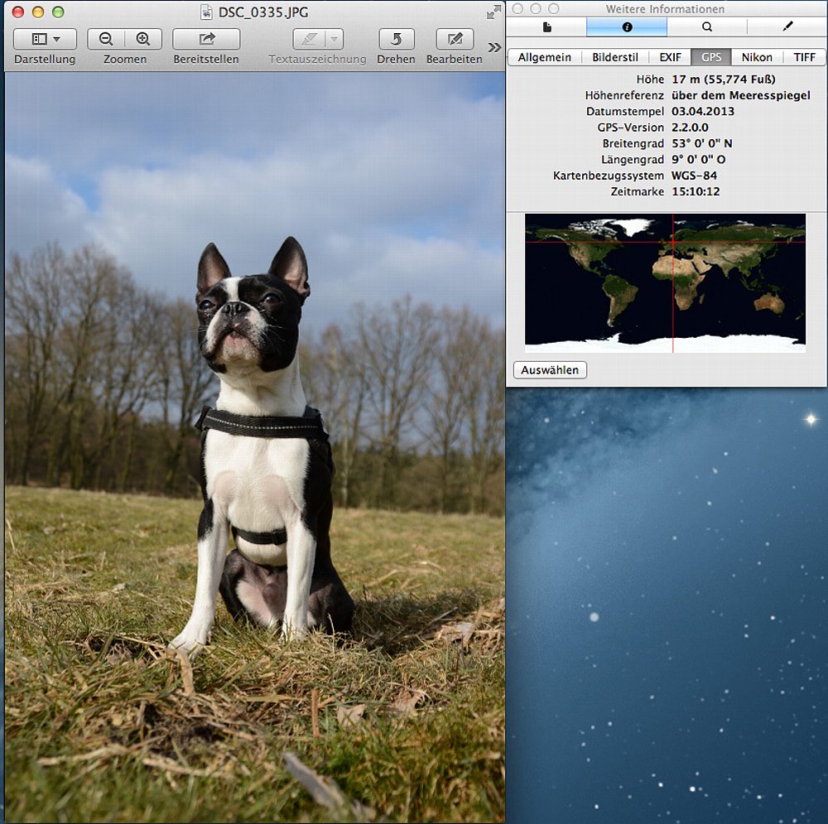The image size is (828, 824).
Task: Enter fullscreen via the title bar arrows
Action: tap(493, 12)
